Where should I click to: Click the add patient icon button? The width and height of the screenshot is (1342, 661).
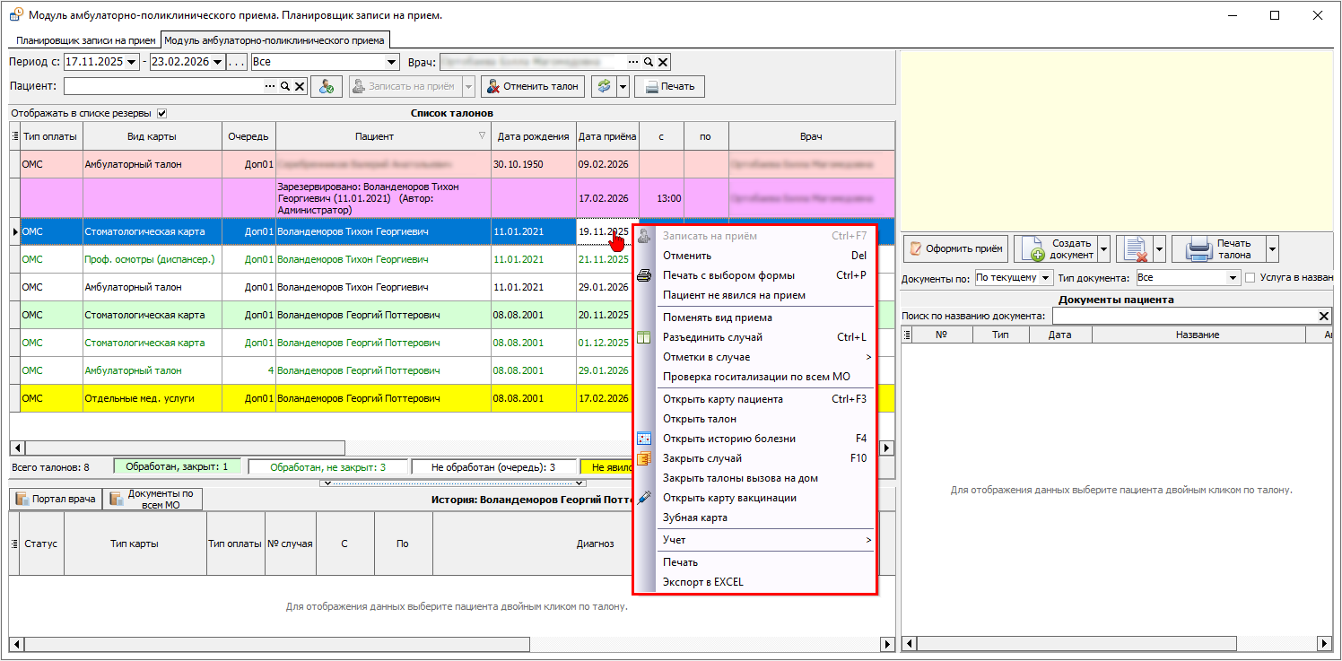(326, 86)
